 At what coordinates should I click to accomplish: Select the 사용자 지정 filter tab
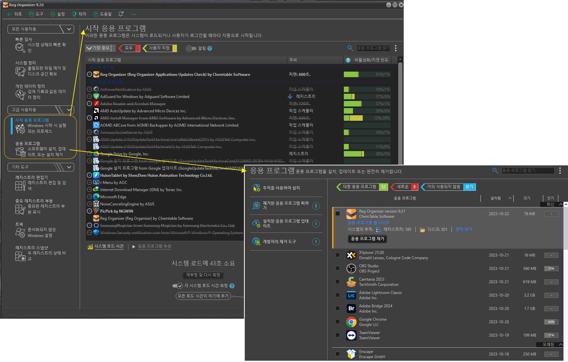[159, 48]
